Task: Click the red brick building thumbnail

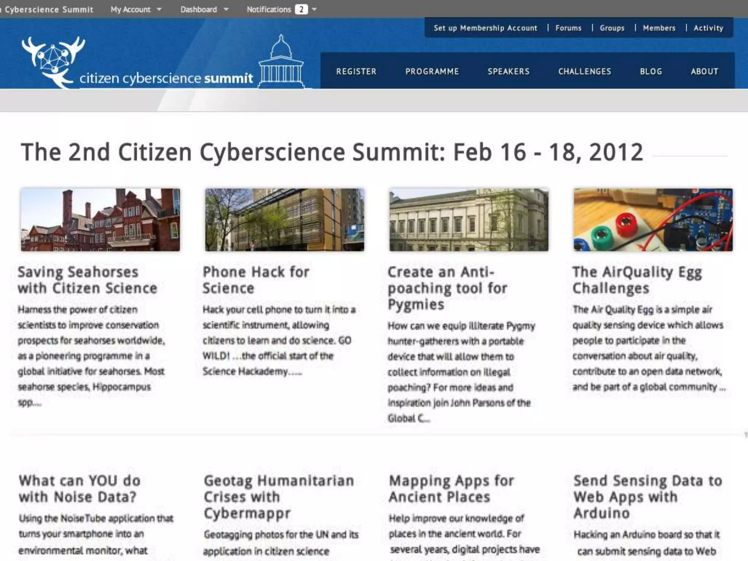Action: [100, 220]
